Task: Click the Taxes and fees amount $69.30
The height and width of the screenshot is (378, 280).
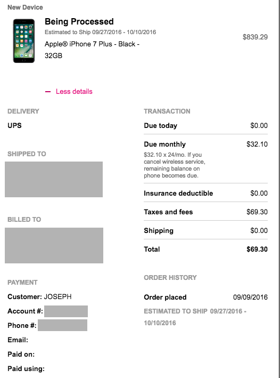Action: point(257,212)
